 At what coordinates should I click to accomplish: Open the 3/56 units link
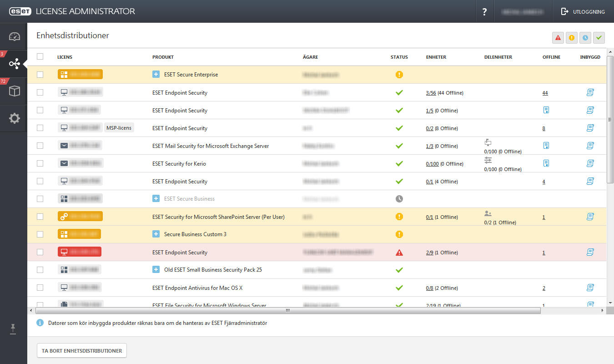click(x=431, y=93)
